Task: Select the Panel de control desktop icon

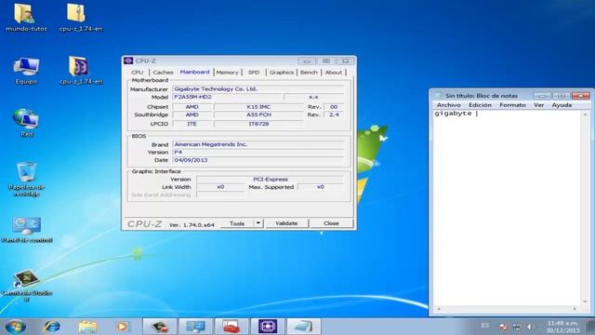Action: tap(27, 229)
